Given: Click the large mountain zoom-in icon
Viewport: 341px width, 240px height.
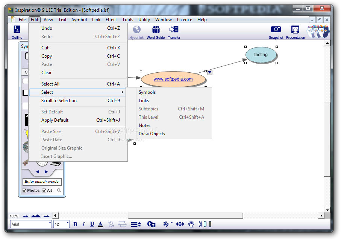Looking at the screenshot, I should tap(36, 216).
